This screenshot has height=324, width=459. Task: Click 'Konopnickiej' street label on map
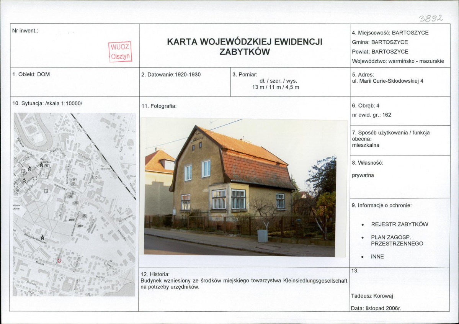(x=126, y=219)
